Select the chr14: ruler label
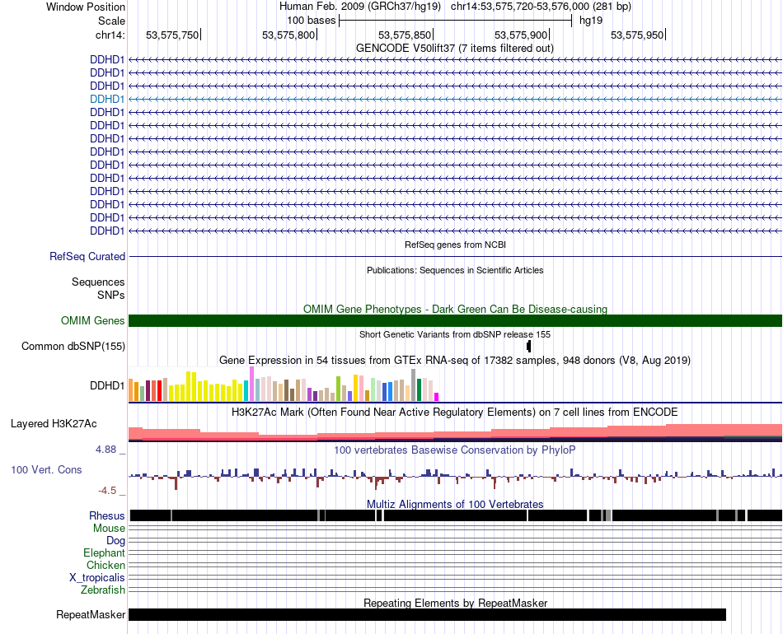783x634 pixels. pyautogui.click(x=110, y=35)
